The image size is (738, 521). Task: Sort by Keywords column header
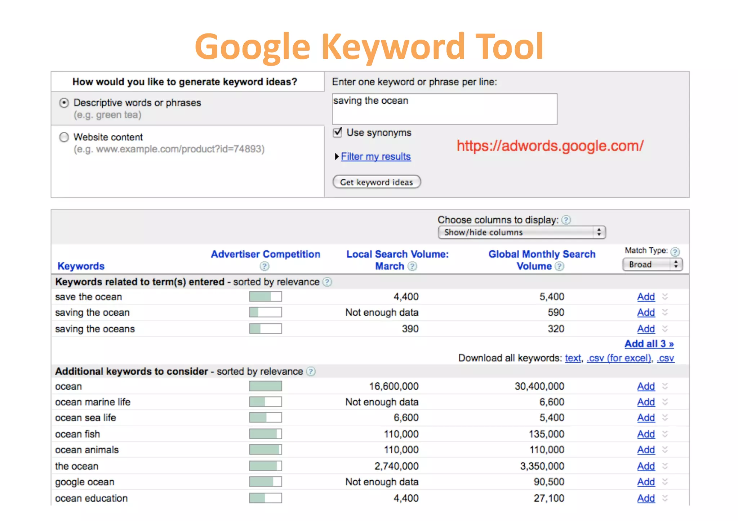[x=81, y=266]
